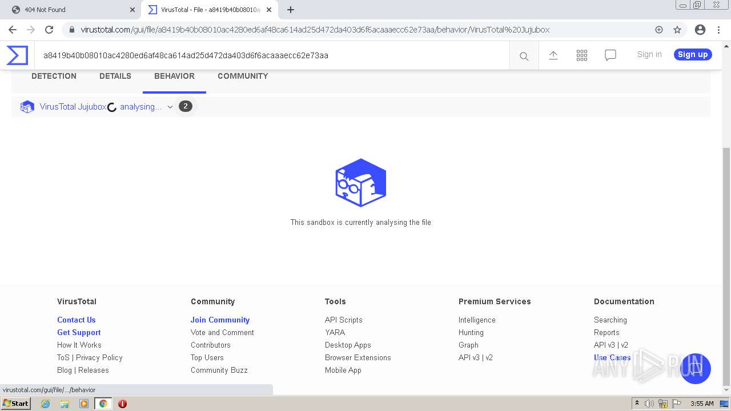
Task: Open the Chrome profile avatar icon
Action: 700,30
